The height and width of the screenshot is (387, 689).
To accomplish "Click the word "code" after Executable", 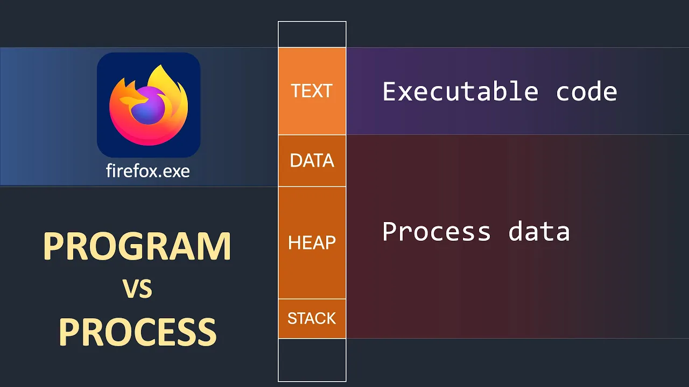I will tap(586, 92).
